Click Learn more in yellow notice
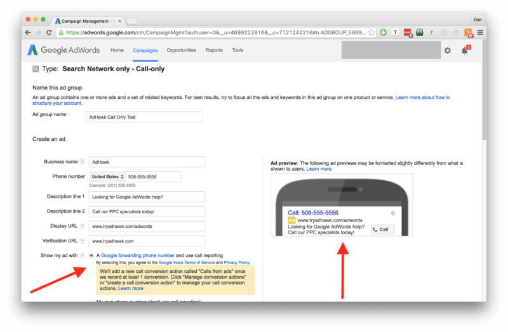The width and height of the screenshot is (508, 332). click(x=131, y=288)
